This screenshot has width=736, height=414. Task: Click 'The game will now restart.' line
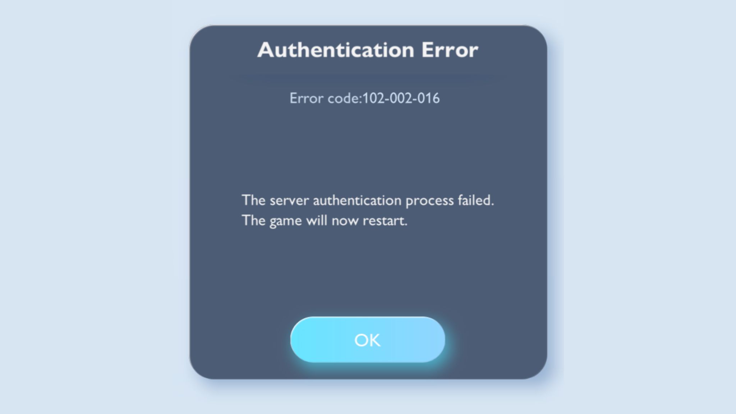[x=325, y=221]
